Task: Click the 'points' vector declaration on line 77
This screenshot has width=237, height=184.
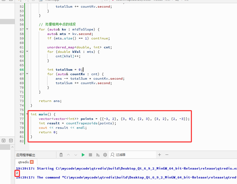Action: [114, 119]
